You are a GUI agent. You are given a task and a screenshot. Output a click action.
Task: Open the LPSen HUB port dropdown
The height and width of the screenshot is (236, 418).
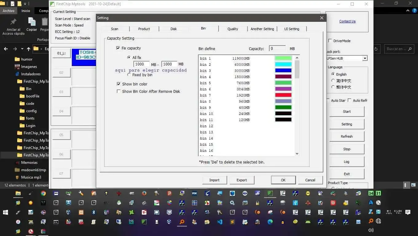coord(365,58)
